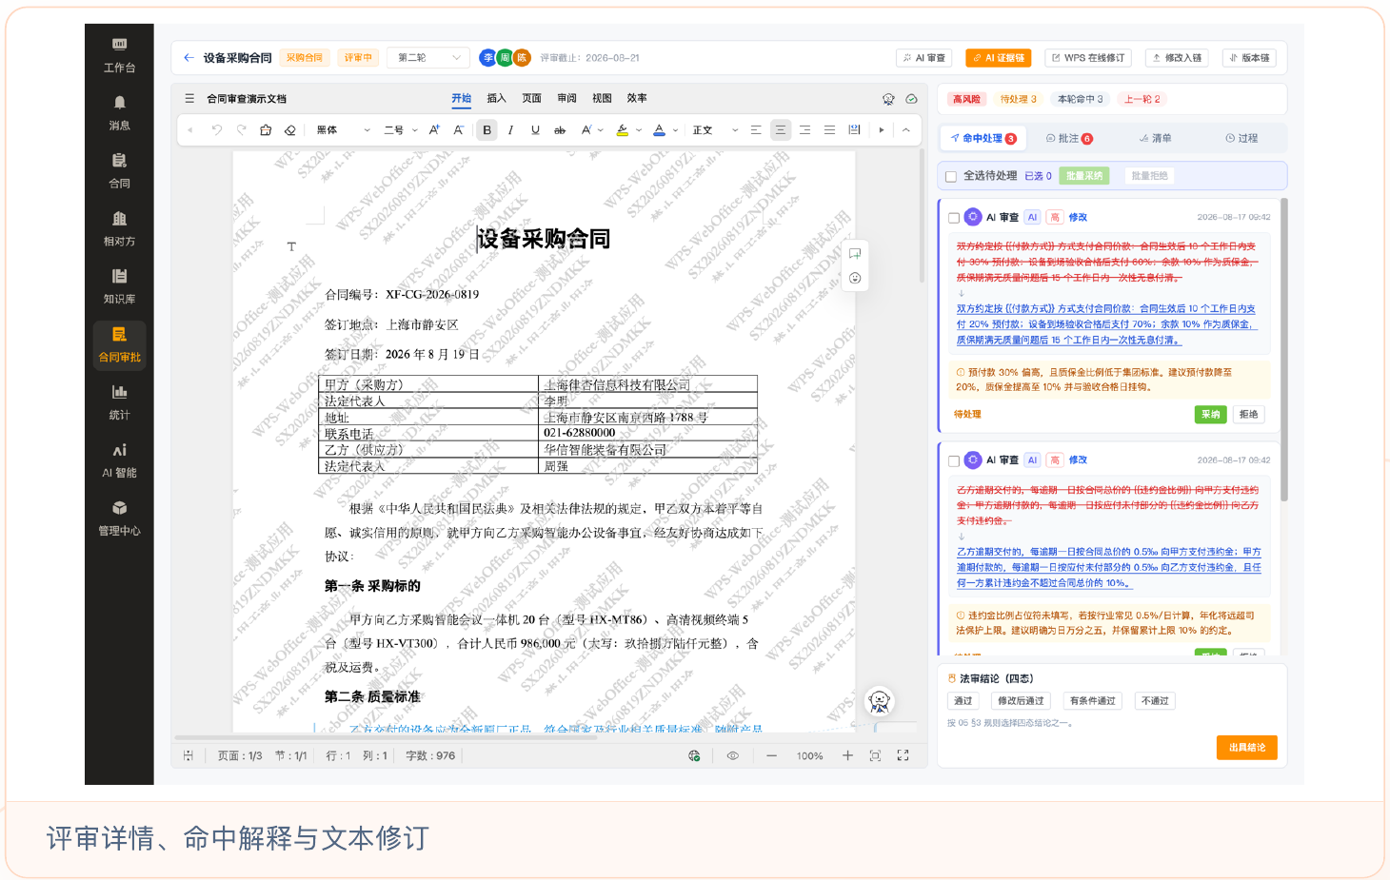
Task: Open 知识库 in the sidebar
Action: coord(119,286)
